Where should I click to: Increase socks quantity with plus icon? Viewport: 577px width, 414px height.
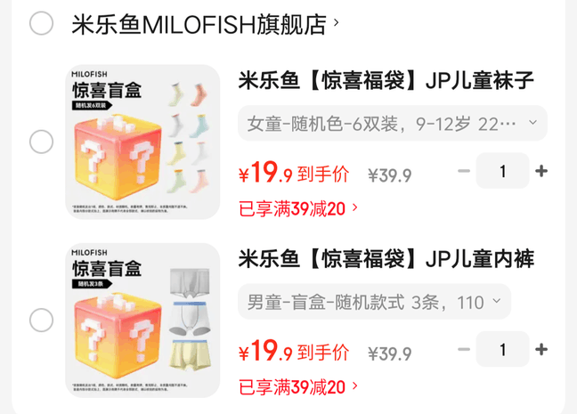tap(541, 171)
